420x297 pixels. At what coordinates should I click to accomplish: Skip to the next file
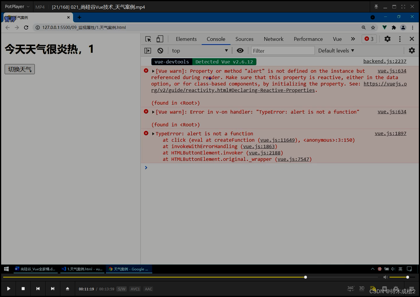click(x=52, y=289)
